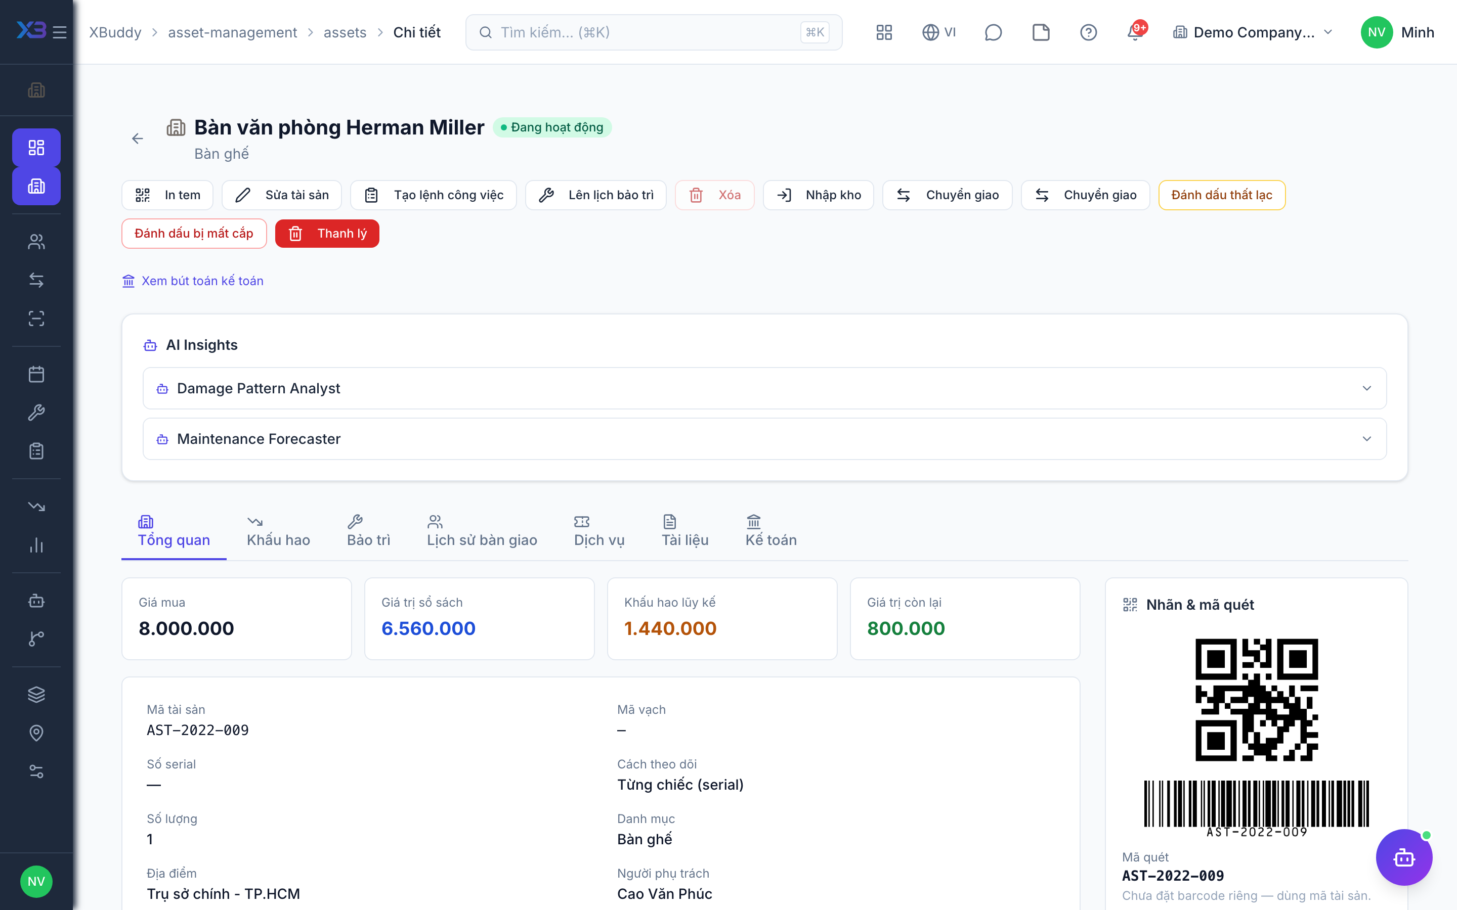Screen dimensions: 1457x910
Task: Open the help question mark icon
Action: (1088, 32)
